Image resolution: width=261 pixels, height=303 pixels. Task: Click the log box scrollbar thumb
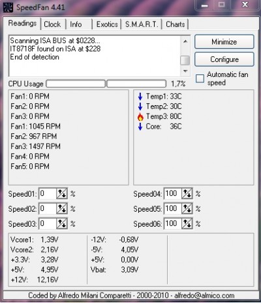(185, 60)
